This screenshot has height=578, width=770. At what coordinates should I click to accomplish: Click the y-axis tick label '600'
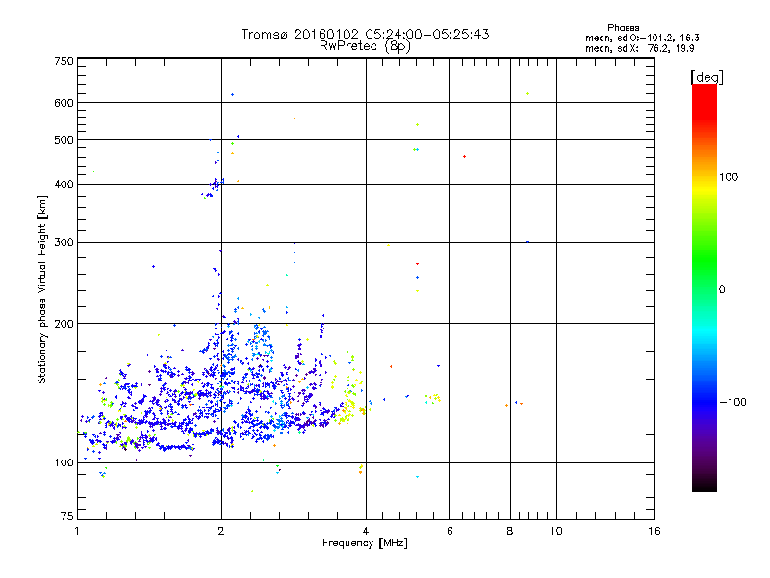[64, 103]
